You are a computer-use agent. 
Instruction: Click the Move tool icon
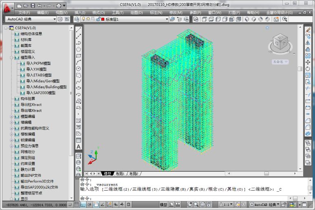coord(308,62)
